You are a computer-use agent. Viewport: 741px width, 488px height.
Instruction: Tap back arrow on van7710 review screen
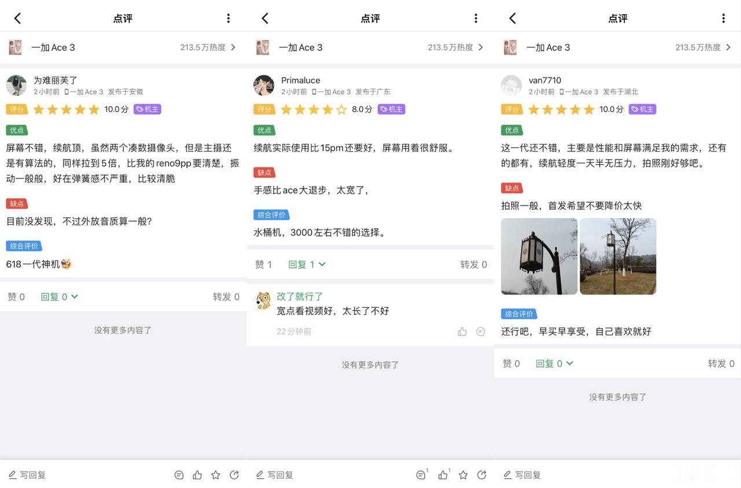[512, 19]
